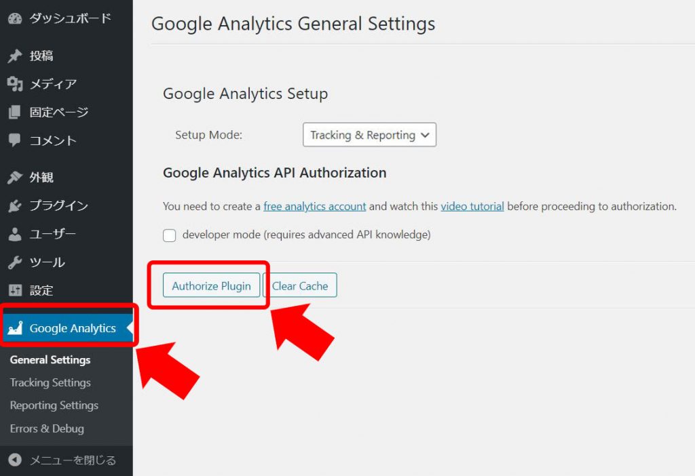The height and width of the screenshot is (476, 695).
Task: Open the Media library icon
Action: (15, 83)
